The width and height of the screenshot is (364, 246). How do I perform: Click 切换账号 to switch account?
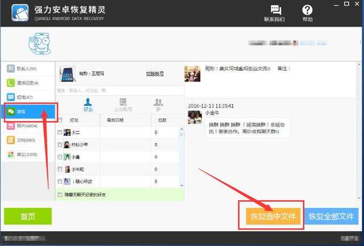(155, 74)
